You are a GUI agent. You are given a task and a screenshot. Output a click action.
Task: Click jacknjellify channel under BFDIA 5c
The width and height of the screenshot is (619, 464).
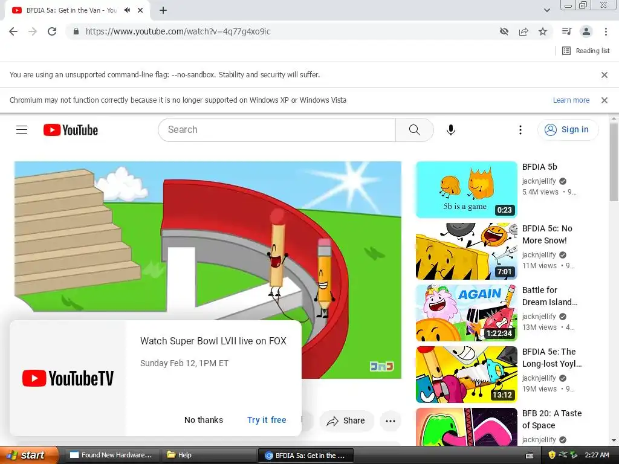click(x=539, y=255)
